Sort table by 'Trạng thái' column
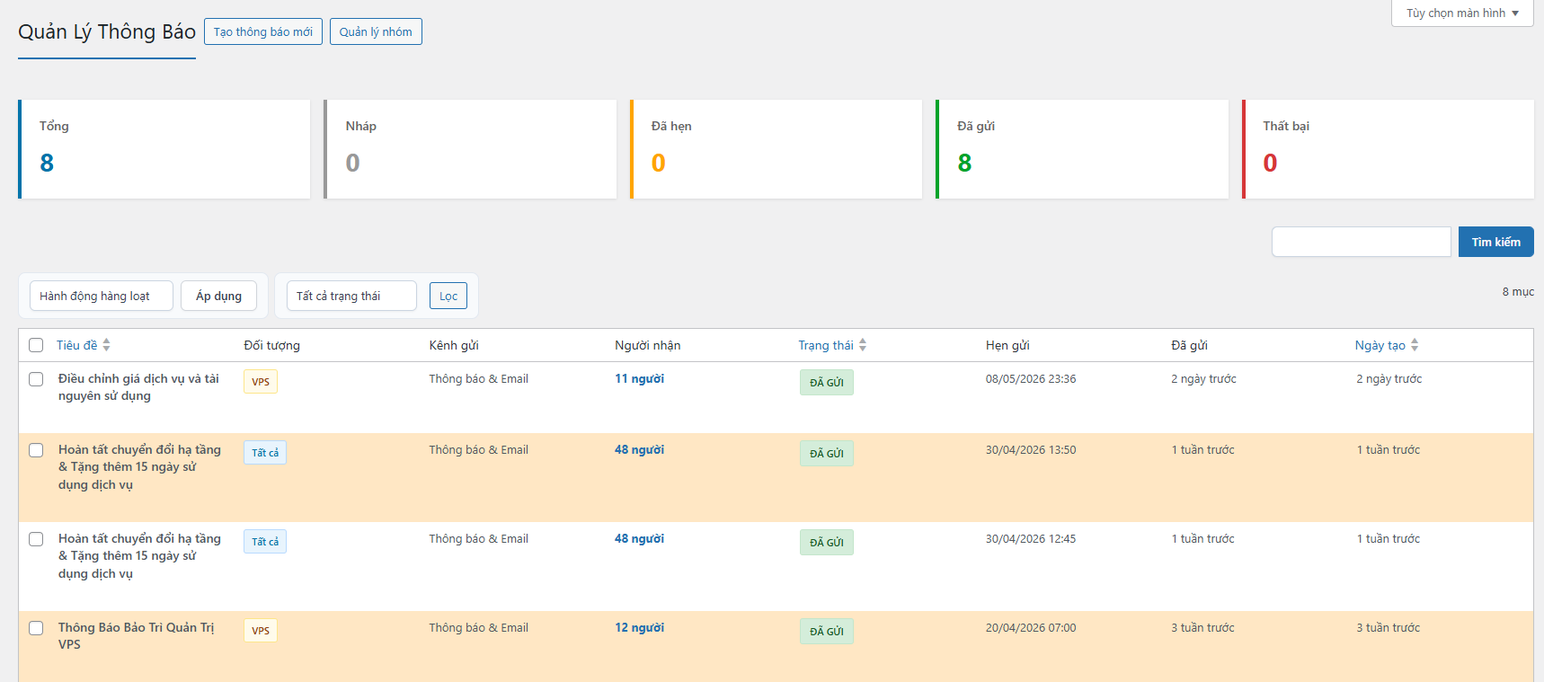The height and width of the screenshot is (682, 1544). (826, 345)
